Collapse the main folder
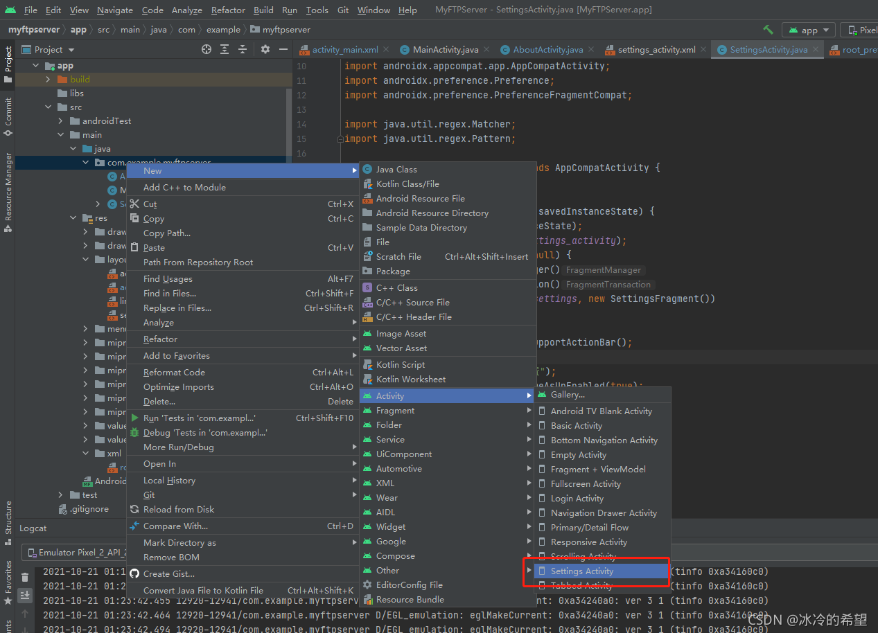The height and width of the screenshot is (633, 878). pos(61,134)
